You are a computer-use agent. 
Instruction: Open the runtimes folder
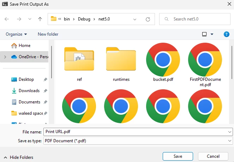pyautogui.click(x=121, y=60)
